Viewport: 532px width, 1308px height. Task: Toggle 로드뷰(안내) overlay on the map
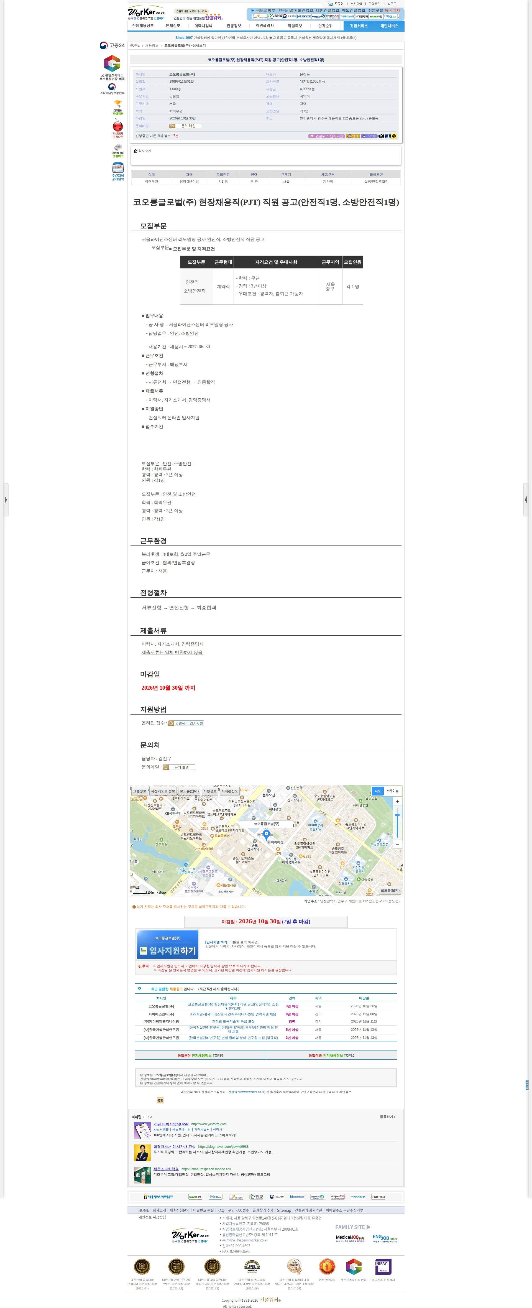click(x=189, y=791)
